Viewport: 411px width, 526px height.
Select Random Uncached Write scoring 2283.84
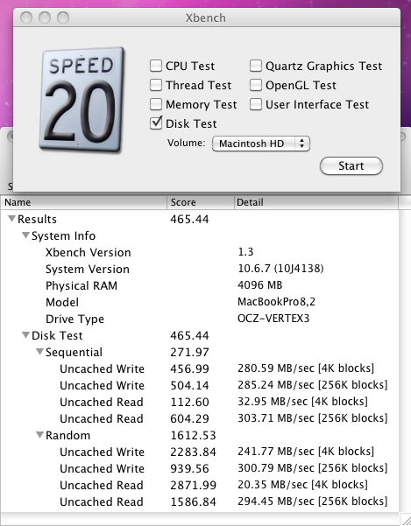click(x=200, y=452)
